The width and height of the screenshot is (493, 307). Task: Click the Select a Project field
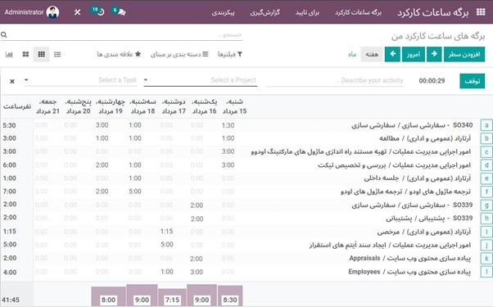coord(201,80)
